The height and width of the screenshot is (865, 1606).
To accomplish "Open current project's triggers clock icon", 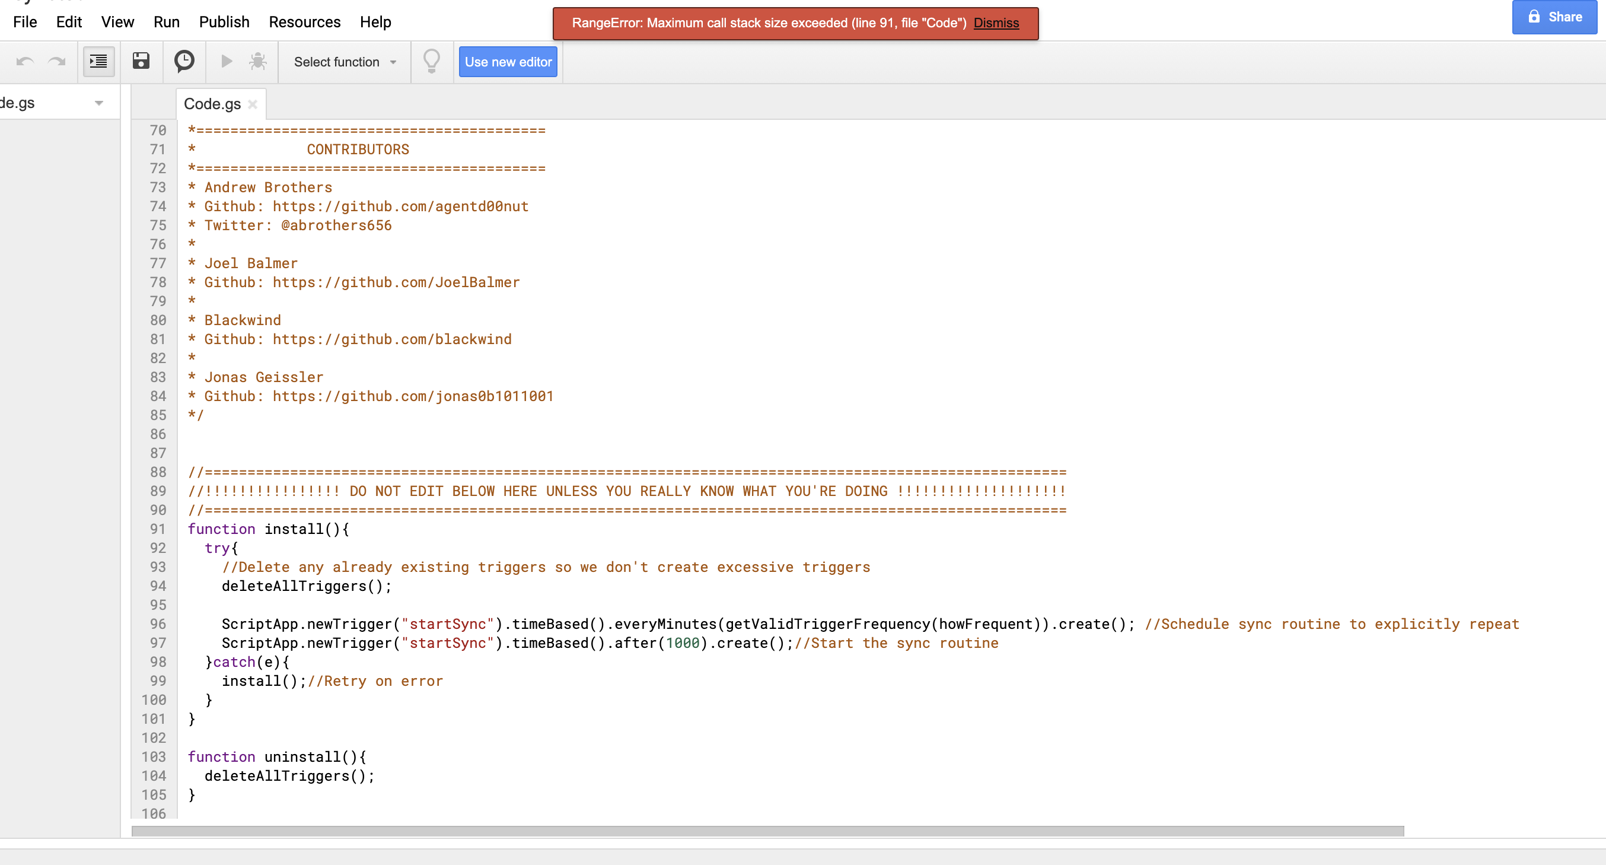I will tap(184, 61).
